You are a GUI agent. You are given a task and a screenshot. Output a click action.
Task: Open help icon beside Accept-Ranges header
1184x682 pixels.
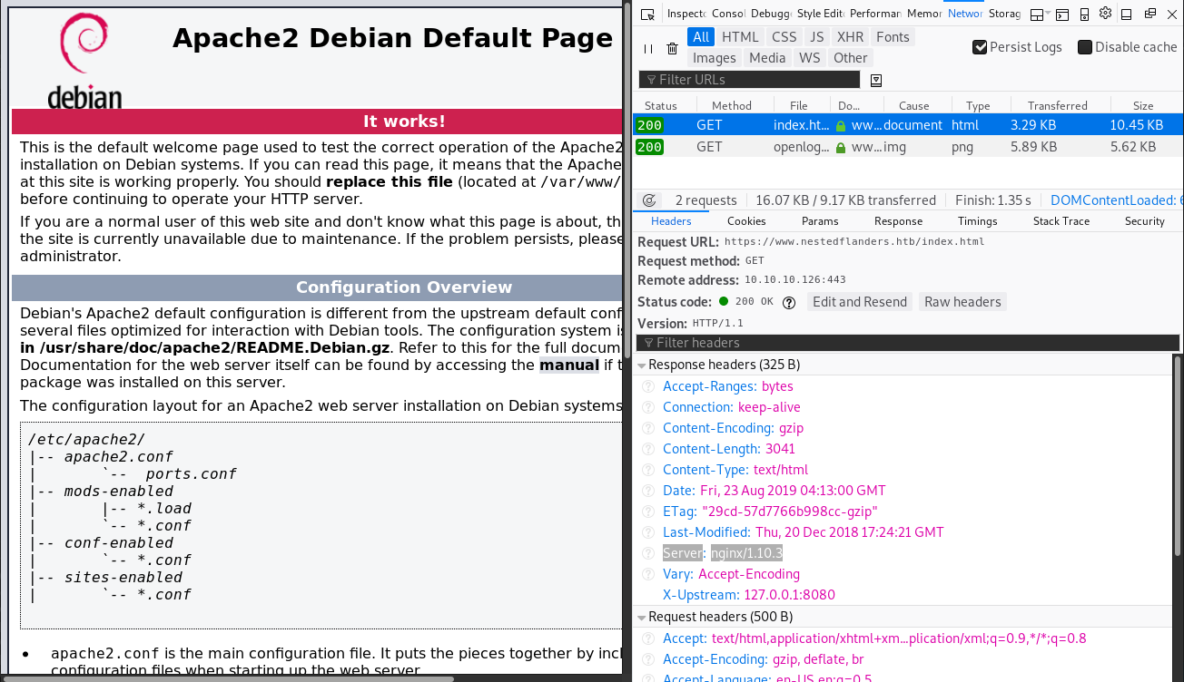648,386
